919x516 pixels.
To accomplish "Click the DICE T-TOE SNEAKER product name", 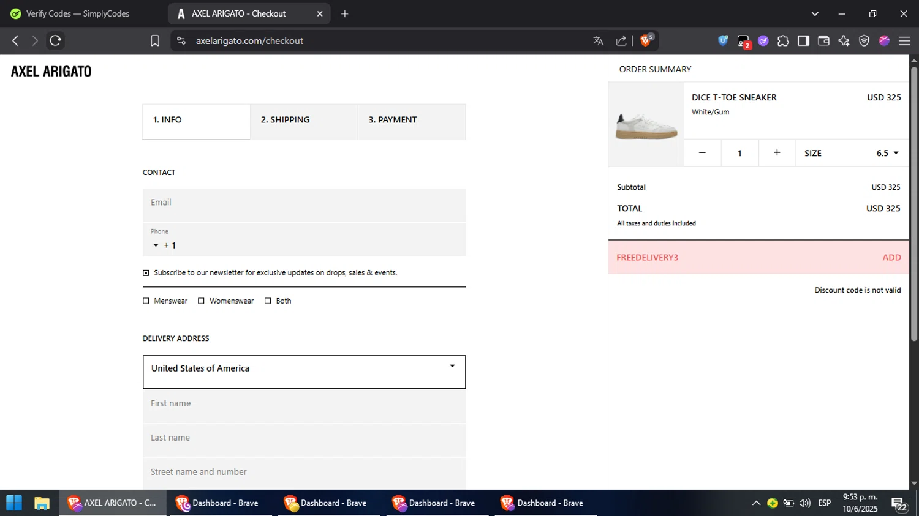I will click(x=734, y=98).
